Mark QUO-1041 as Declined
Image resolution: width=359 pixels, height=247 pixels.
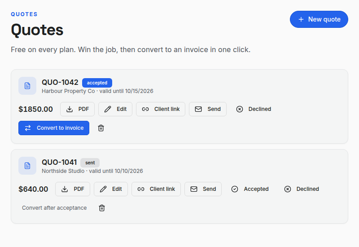click(x=301, y=189)
